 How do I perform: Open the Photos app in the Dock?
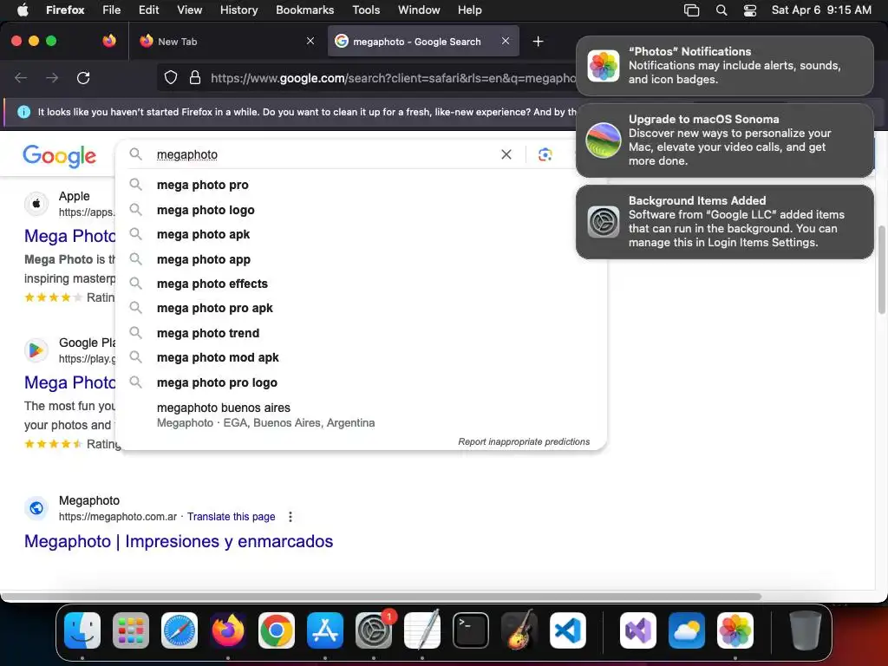(x=735, y=630)
